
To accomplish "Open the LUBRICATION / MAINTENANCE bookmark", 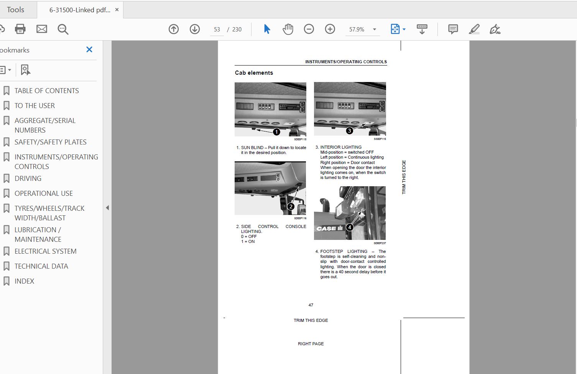I will point(38,235).
